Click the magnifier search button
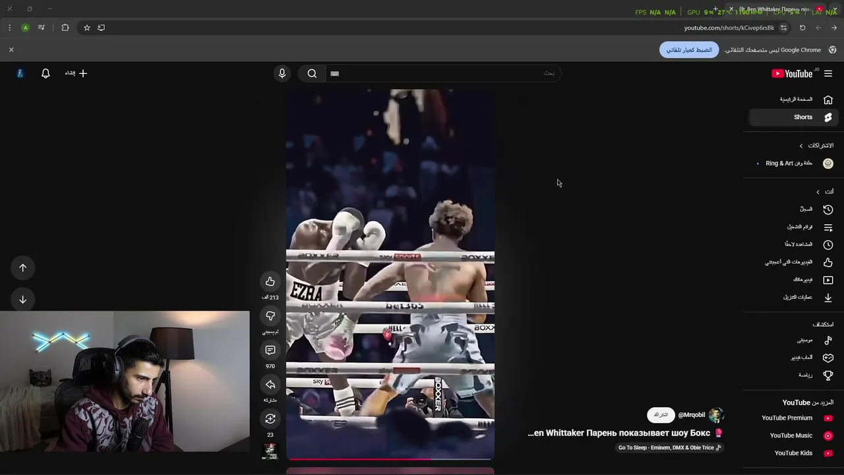The height and width of the screenshot is (475, 844). pos(312,74)
